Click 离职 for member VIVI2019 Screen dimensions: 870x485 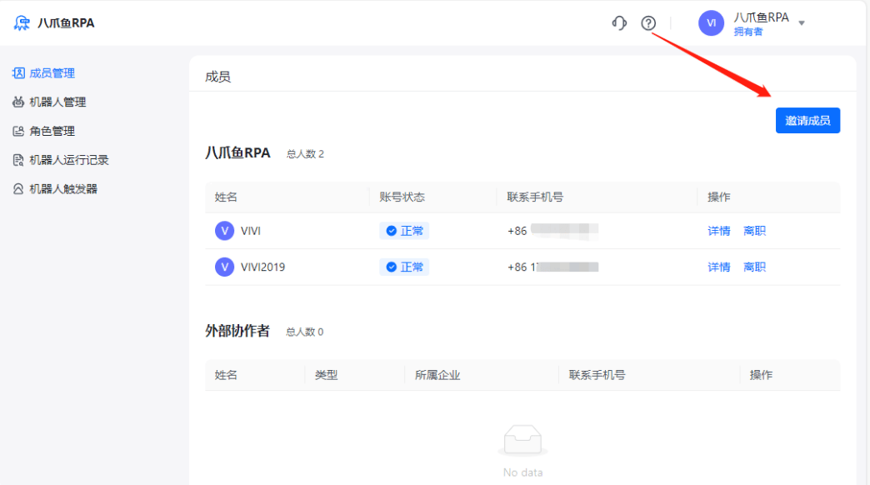click(x=754, y=267)
